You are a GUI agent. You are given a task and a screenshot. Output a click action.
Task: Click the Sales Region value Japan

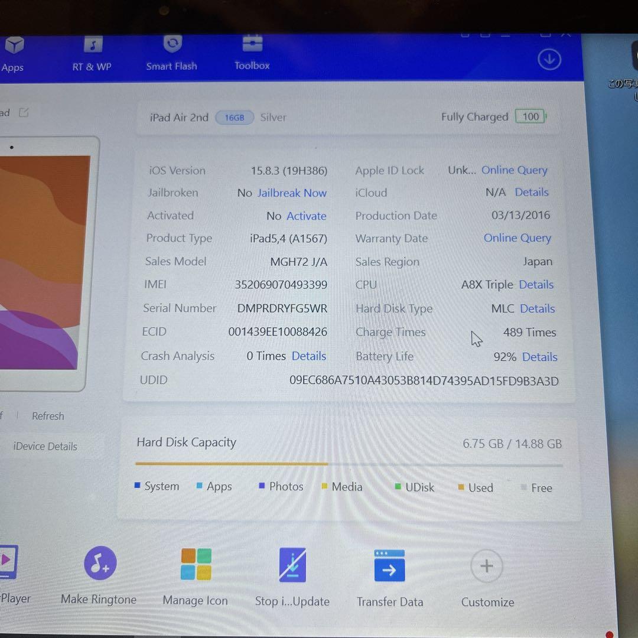tap(538, 261)
